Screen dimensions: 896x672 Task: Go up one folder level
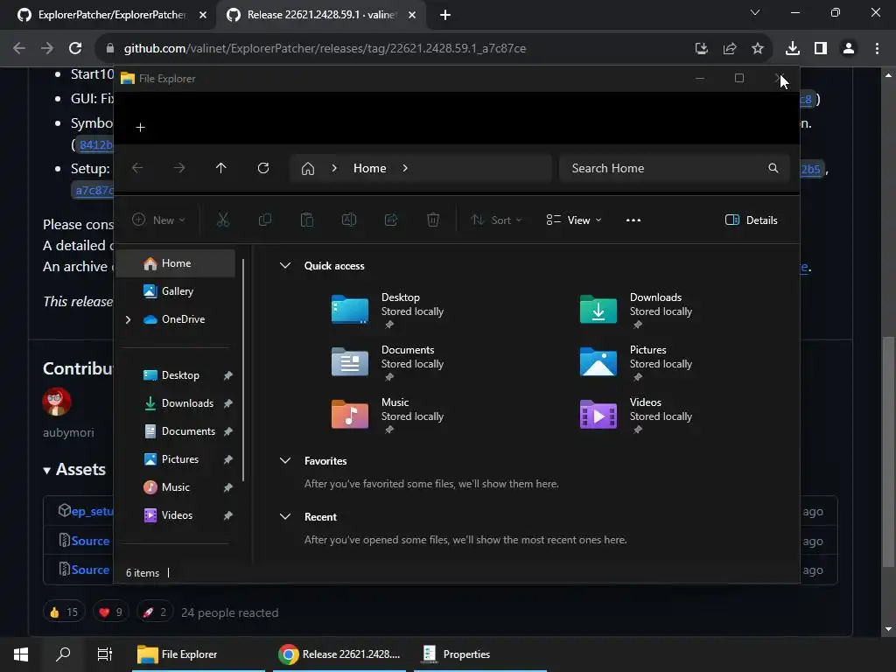(x=221, y=168)
